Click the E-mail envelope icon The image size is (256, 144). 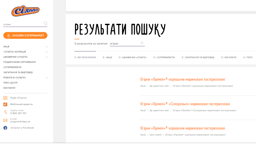(5, 120)
